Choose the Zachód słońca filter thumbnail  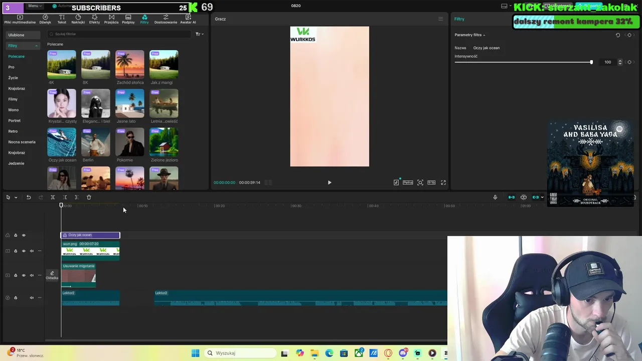tap(130, 64)
